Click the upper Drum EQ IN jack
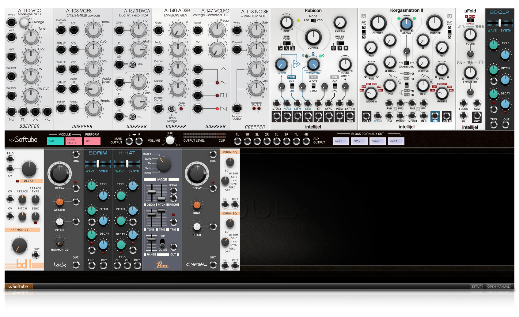This screenshot has height=317, width=519. click(225, 205)
